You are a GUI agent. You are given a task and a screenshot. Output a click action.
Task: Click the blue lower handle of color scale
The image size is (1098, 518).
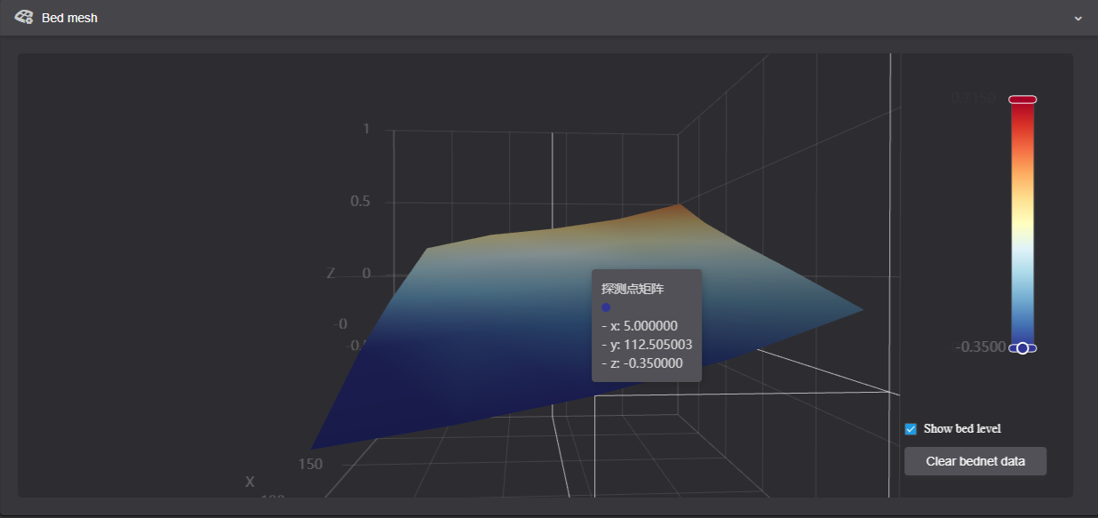click(1013, 348)
